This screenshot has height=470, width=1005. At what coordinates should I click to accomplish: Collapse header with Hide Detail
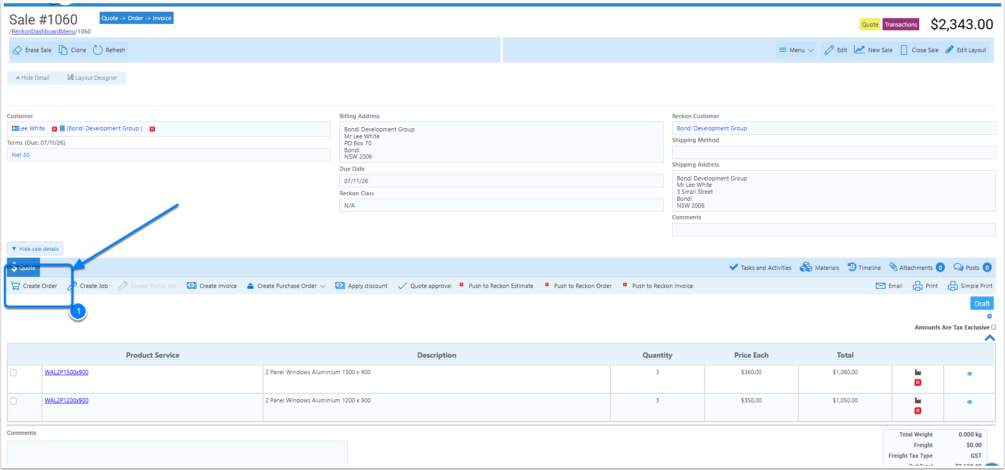(x=32, y=78)
